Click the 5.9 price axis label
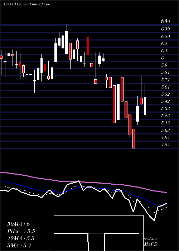This screenshot has width=179, height=251. (x=164, y=65)
